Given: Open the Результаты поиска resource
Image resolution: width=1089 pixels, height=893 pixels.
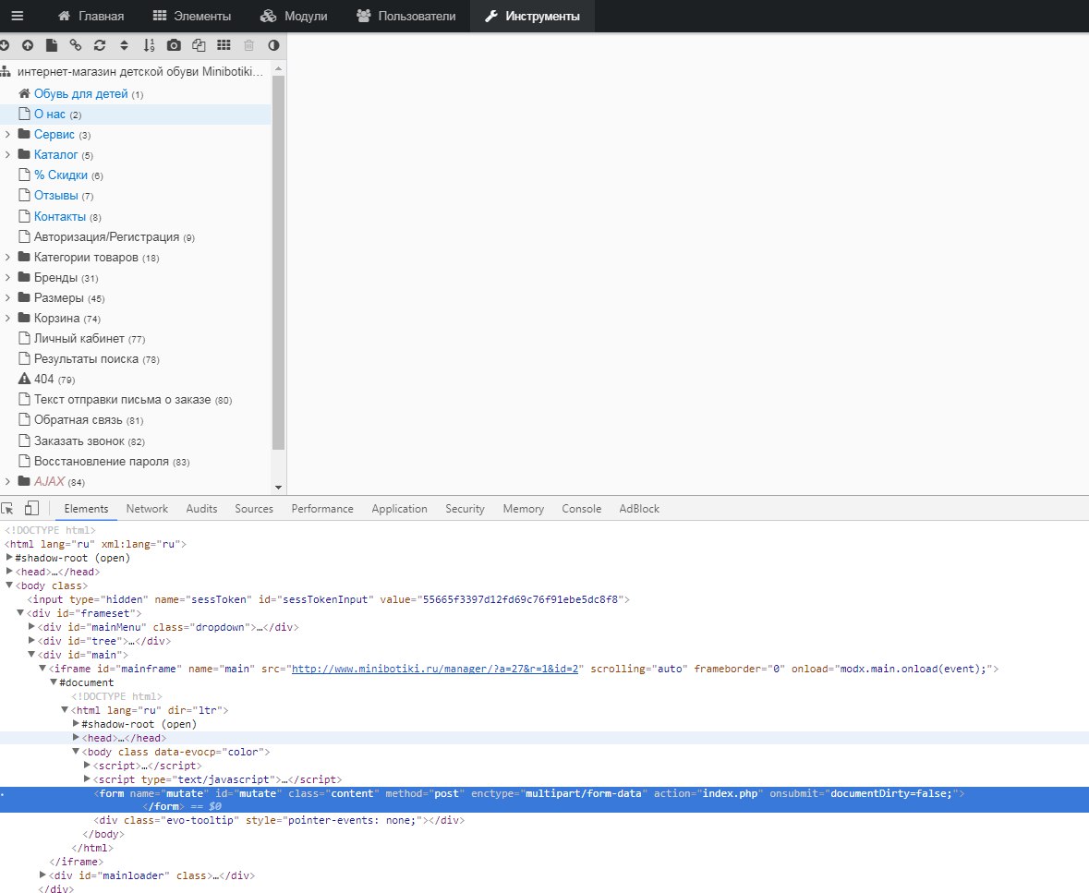Looking at the screenshot, I should tap(86, 359).
